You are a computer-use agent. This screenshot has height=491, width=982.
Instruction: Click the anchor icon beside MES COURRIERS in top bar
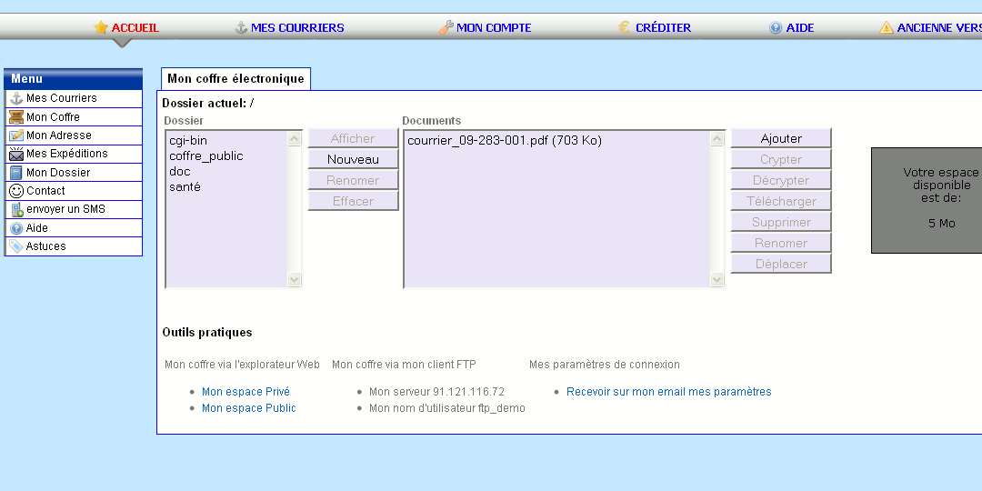coord(241,27)
